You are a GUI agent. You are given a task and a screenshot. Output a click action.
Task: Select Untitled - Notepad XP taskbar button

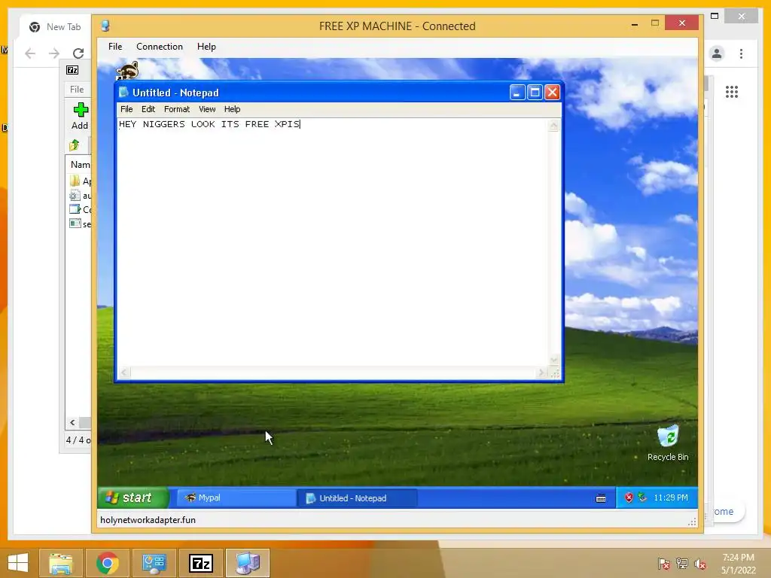358,498
